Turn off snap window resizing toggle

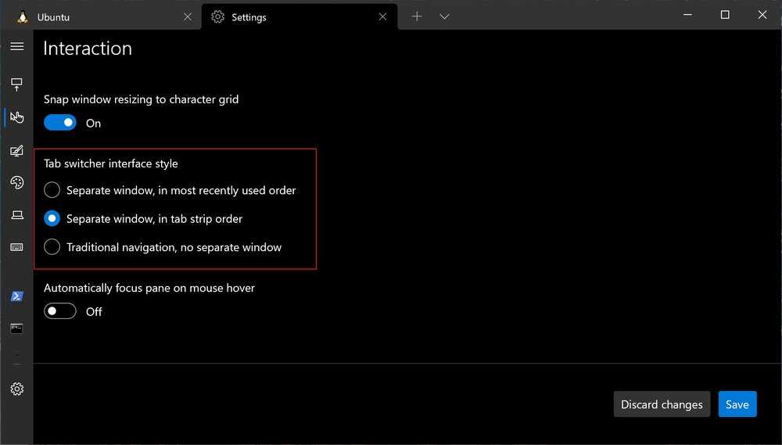click(x=60, y=123)
